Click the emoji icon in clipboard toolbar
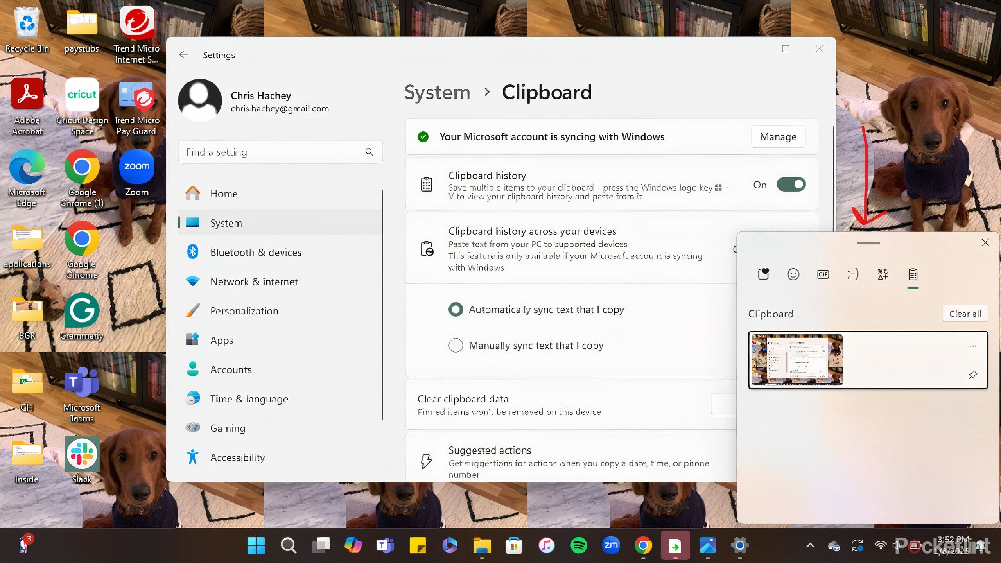Viewport: 1001px width, 563px height. pyautogui.click(x=793, y=274)
